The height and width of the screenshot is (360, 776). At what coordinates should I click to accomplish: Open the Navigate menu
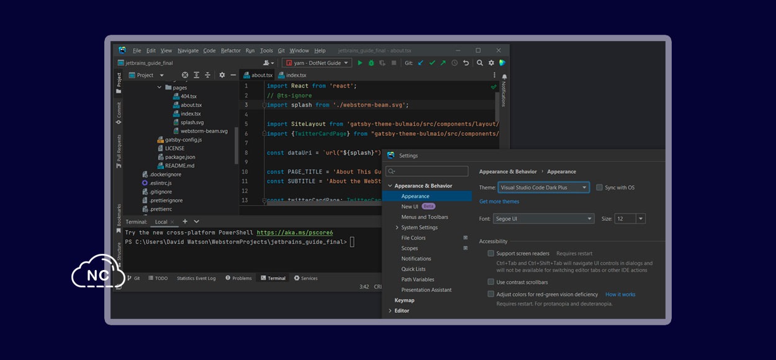coord(188,51)
